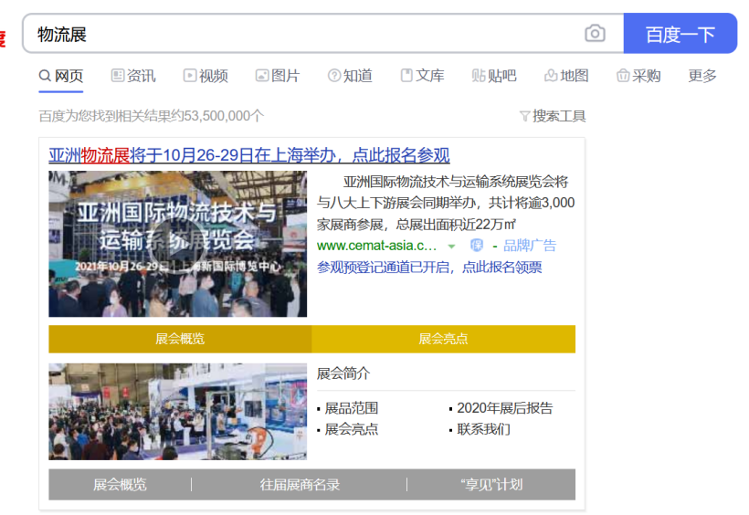Open 搜索工具 filter options
This screenshot has height=515, width=749.
pos(559,116)
